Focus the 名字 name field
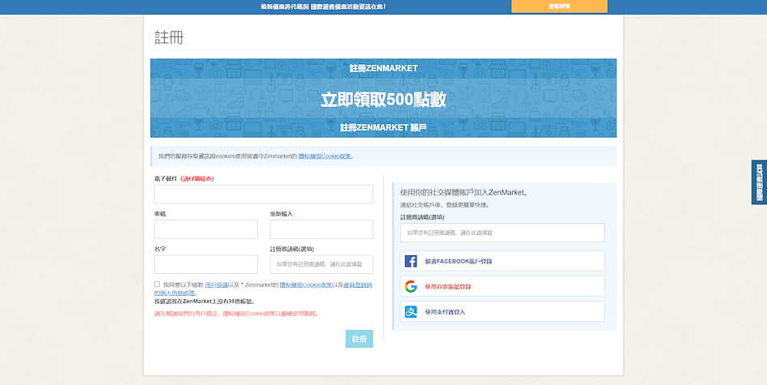The height and width of the screenshot is (385, 767). (206, 264)
